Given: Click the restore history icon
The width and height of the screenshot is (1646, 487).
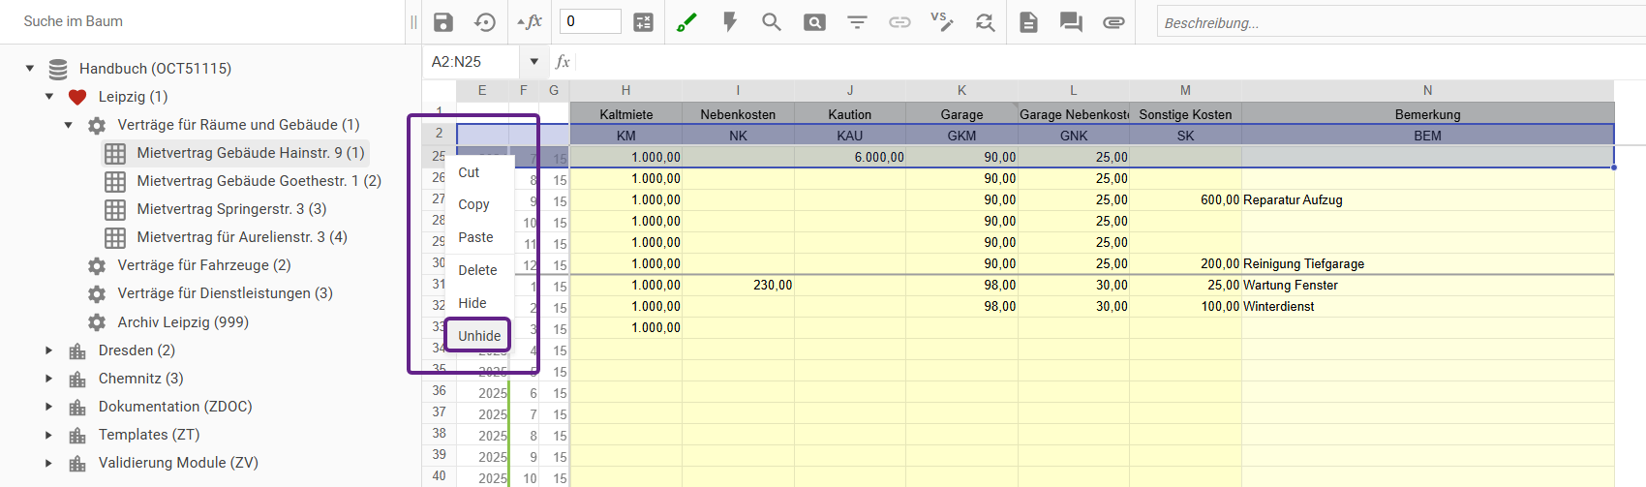Looking at the screenshot, I should [485, 22].
